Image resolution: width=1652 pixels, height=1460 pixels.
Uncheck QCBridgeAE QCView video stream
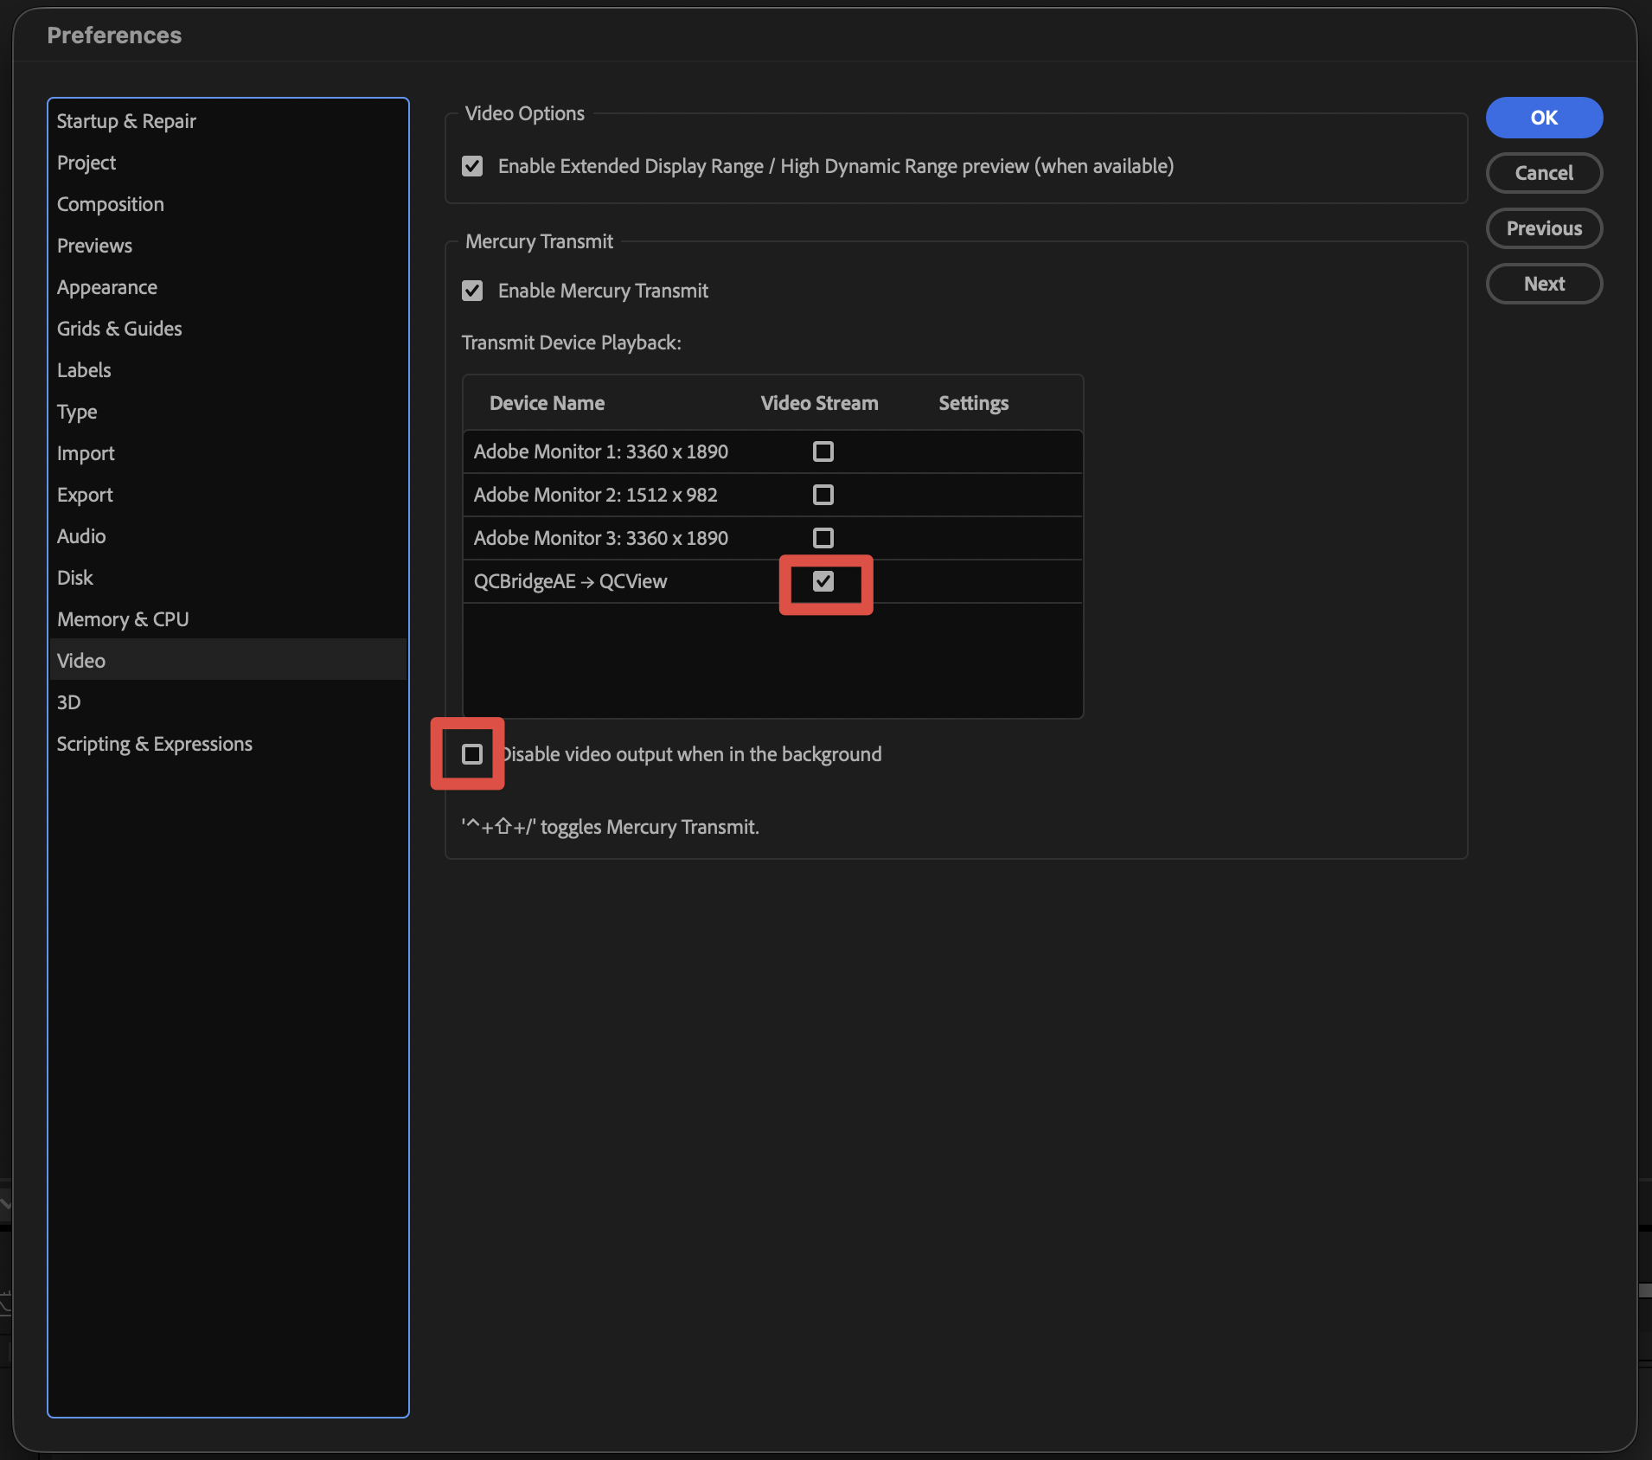pyautogui.click(x=823, y=581)
